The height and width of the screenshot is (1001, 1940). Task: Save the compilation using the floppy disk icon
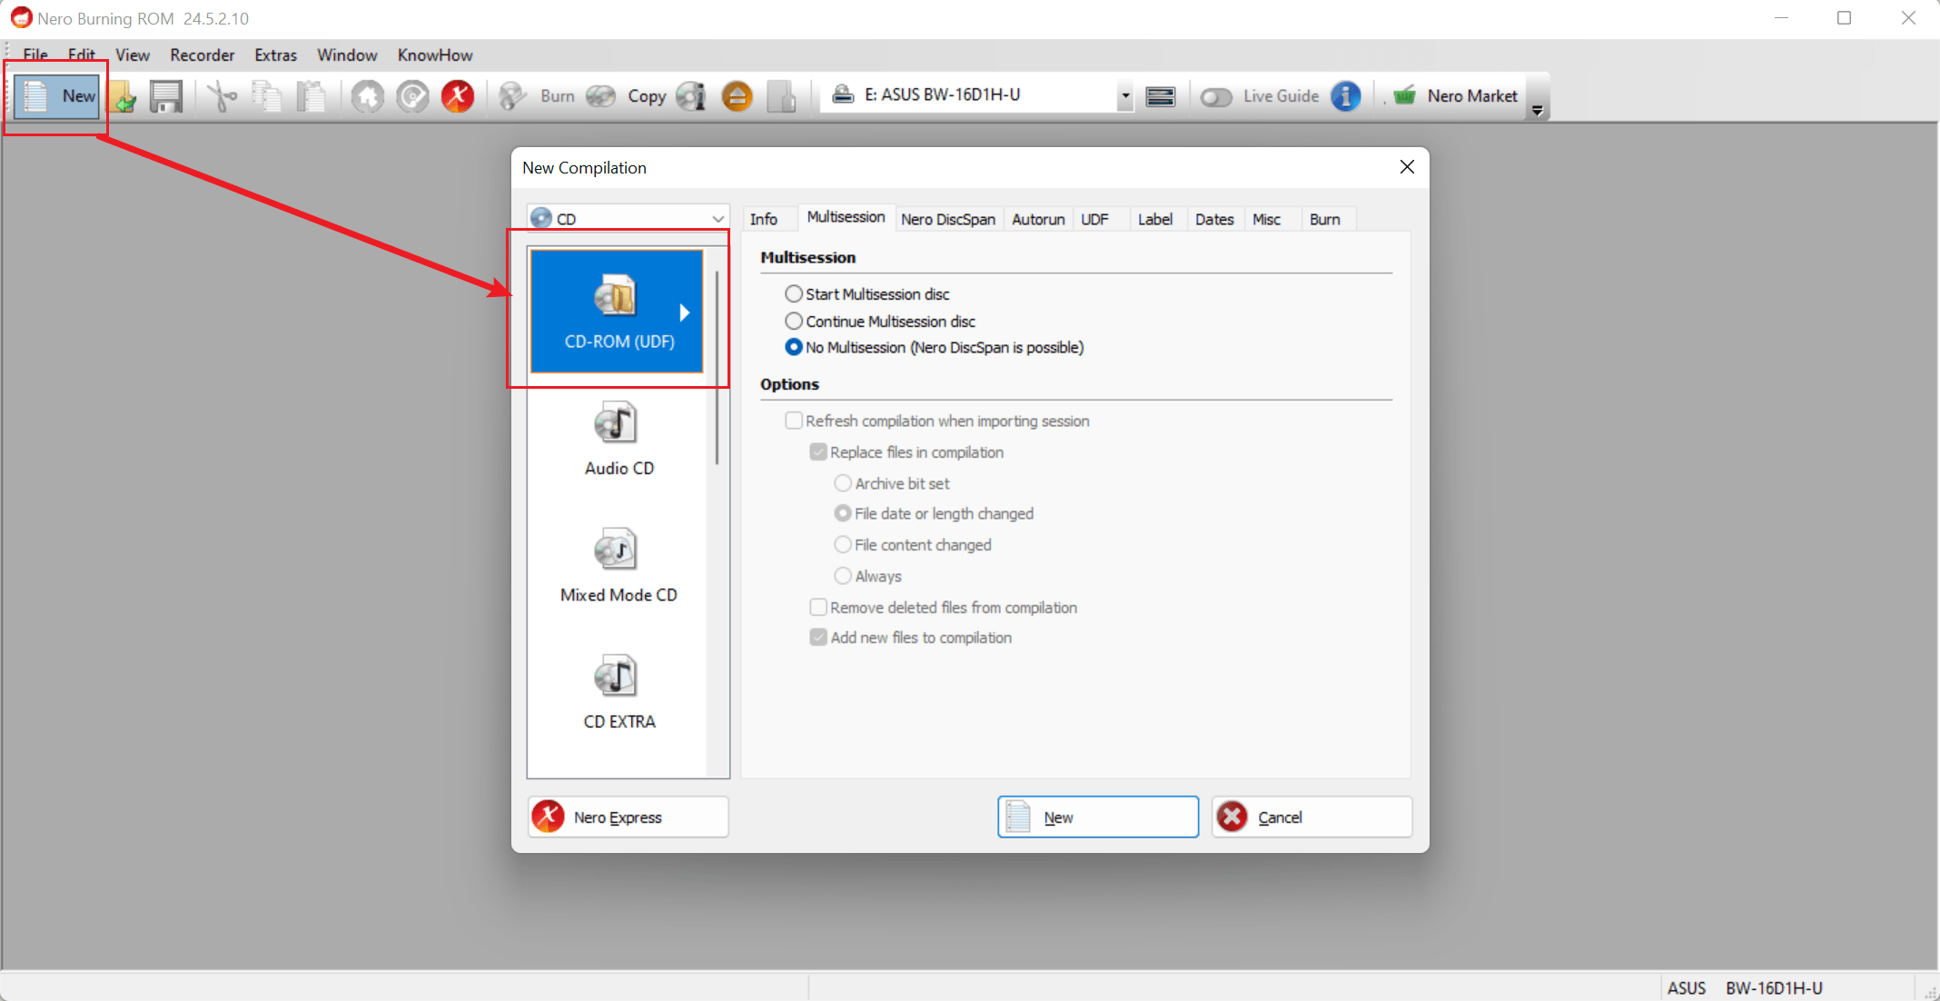[165, 95]
